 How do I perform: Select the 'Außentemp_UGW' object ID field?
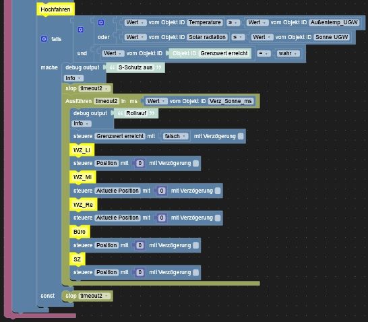pos(334,22)
